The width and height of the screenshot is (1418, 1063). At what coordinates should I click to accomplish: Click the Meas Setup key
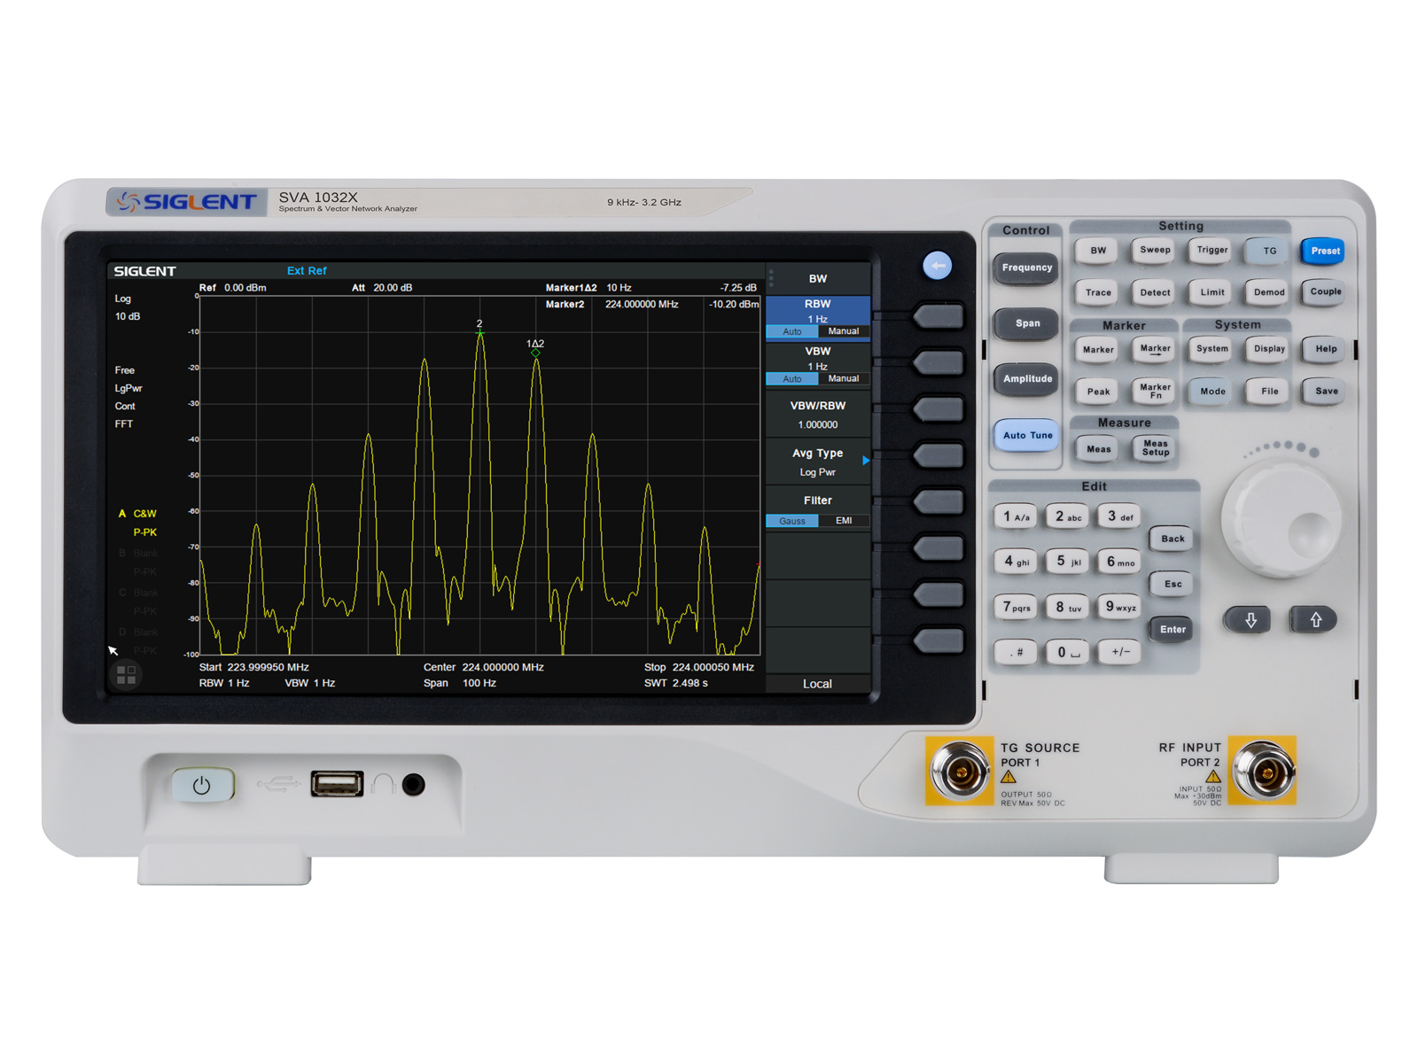click(1155, 449)
